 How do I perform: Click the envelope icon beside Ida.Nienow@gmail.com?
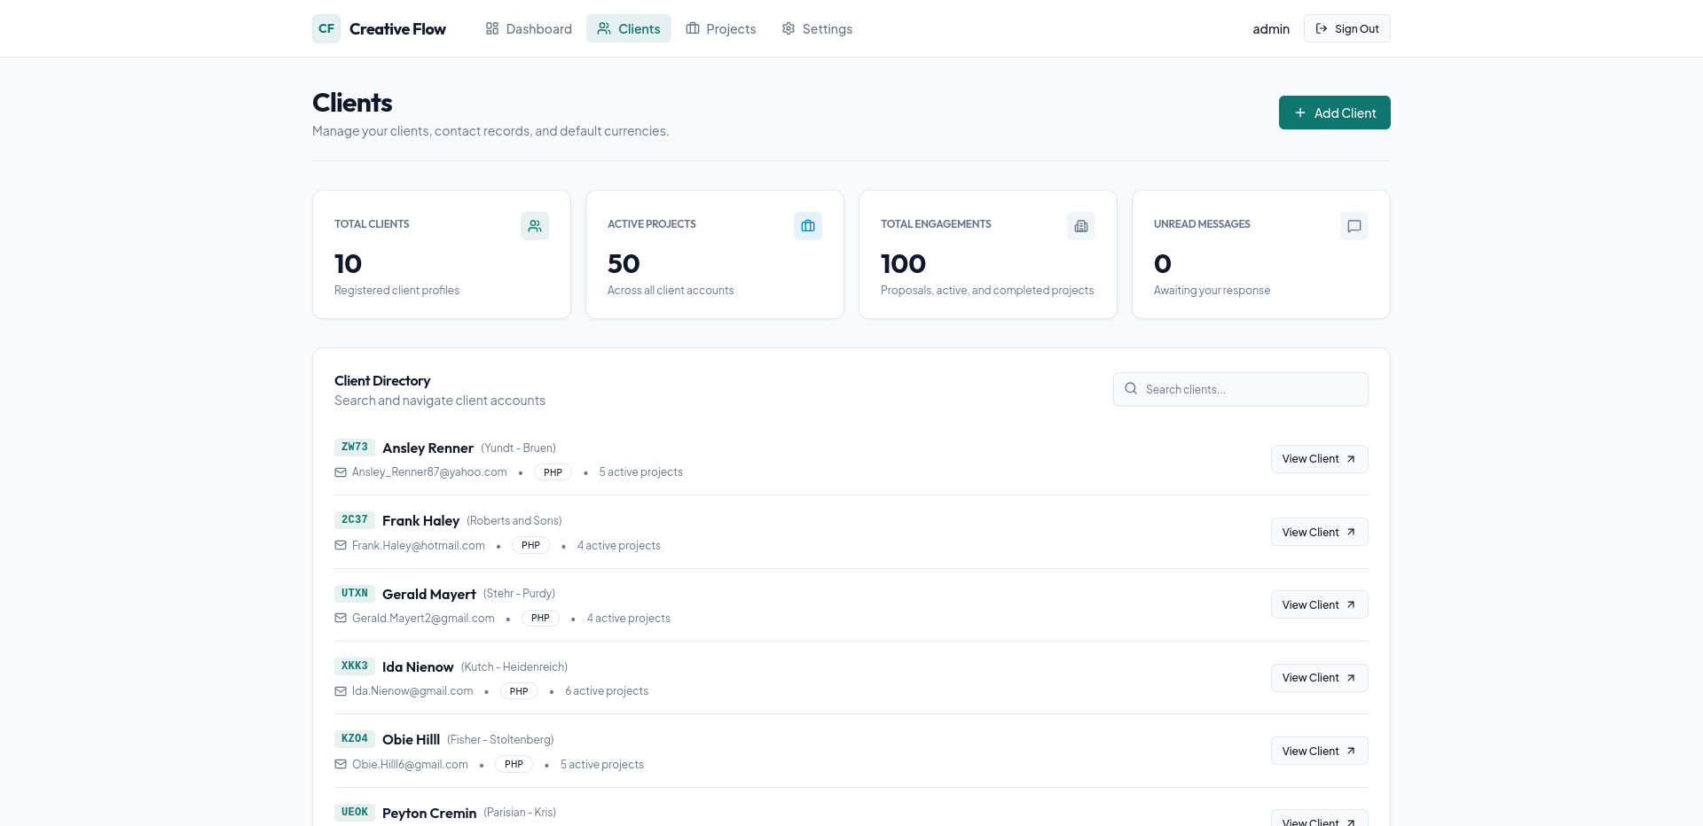(341, 691)
